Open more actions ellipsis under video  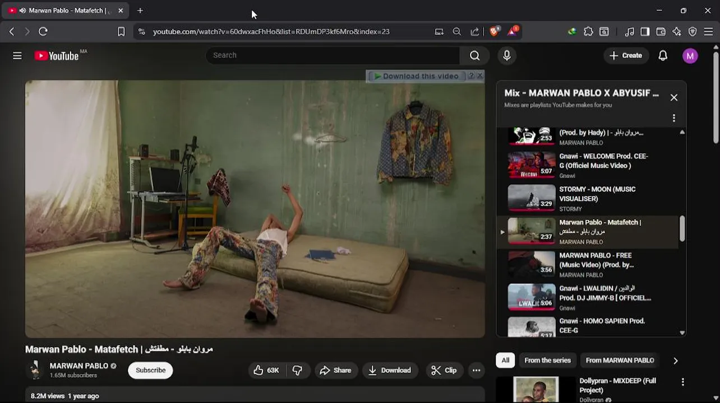click(x=476, y=370)
